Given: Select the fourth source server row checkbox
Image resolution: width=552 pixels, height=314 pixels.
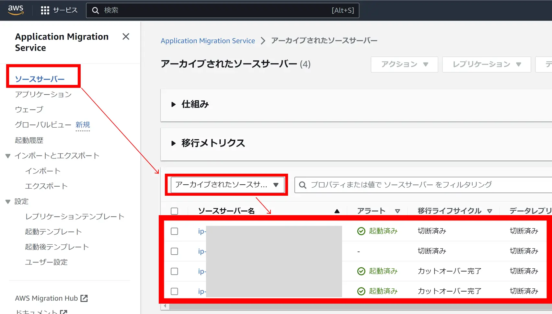Looking at the screenshot, I should 174,291.
